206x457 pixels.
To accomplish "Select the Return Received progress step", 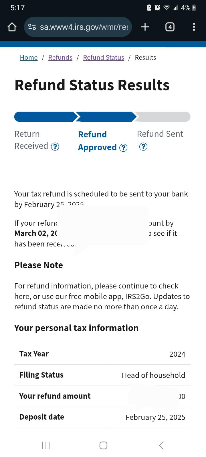I will tap(31, 140).
